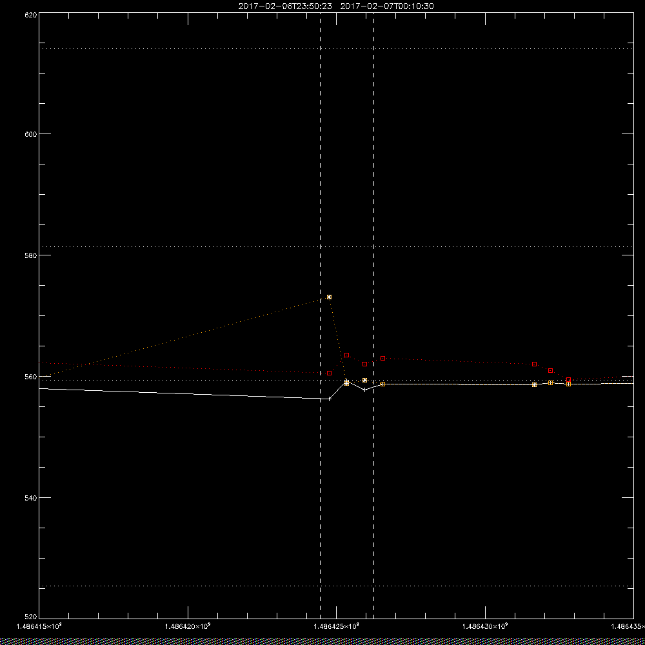Select red square just right of second dashed line
The height and width of the screenshot is (645, 645).
(382, 358)
